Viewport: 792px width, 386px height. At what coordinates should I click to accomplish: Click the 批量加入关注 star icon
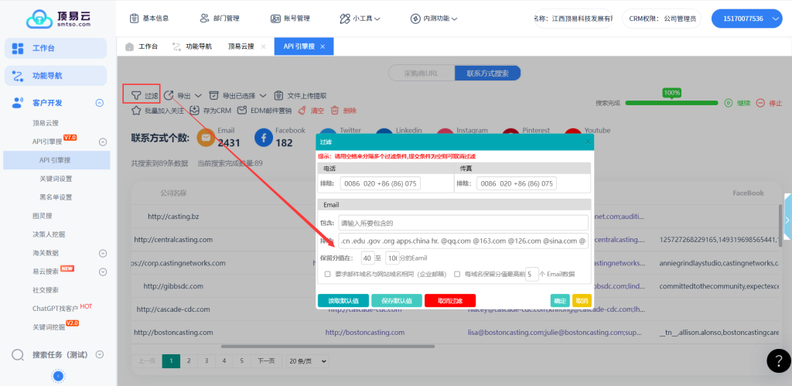point(137,111)
